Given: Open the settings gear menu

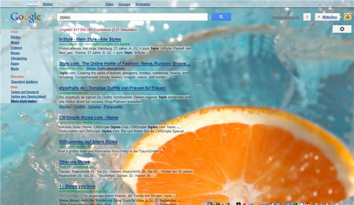Looking at the screenshot, I should [342, 29].
